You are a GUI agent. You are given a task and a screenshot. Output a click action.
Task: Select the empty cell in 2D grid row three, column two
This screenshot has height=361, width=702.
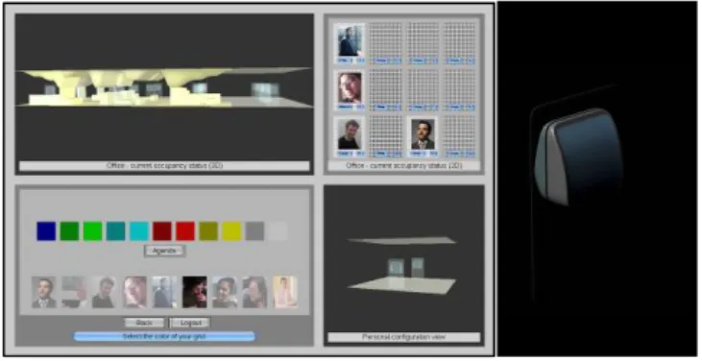386,136
